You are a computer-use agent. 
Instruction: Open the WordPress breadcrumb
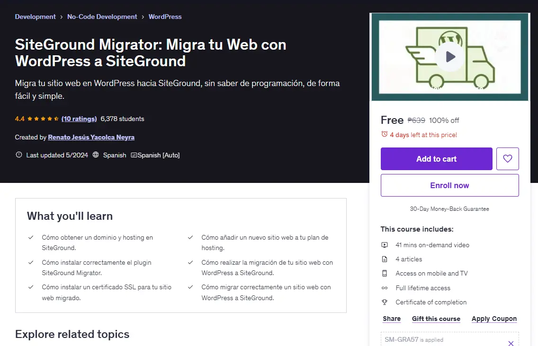[165, 17]
